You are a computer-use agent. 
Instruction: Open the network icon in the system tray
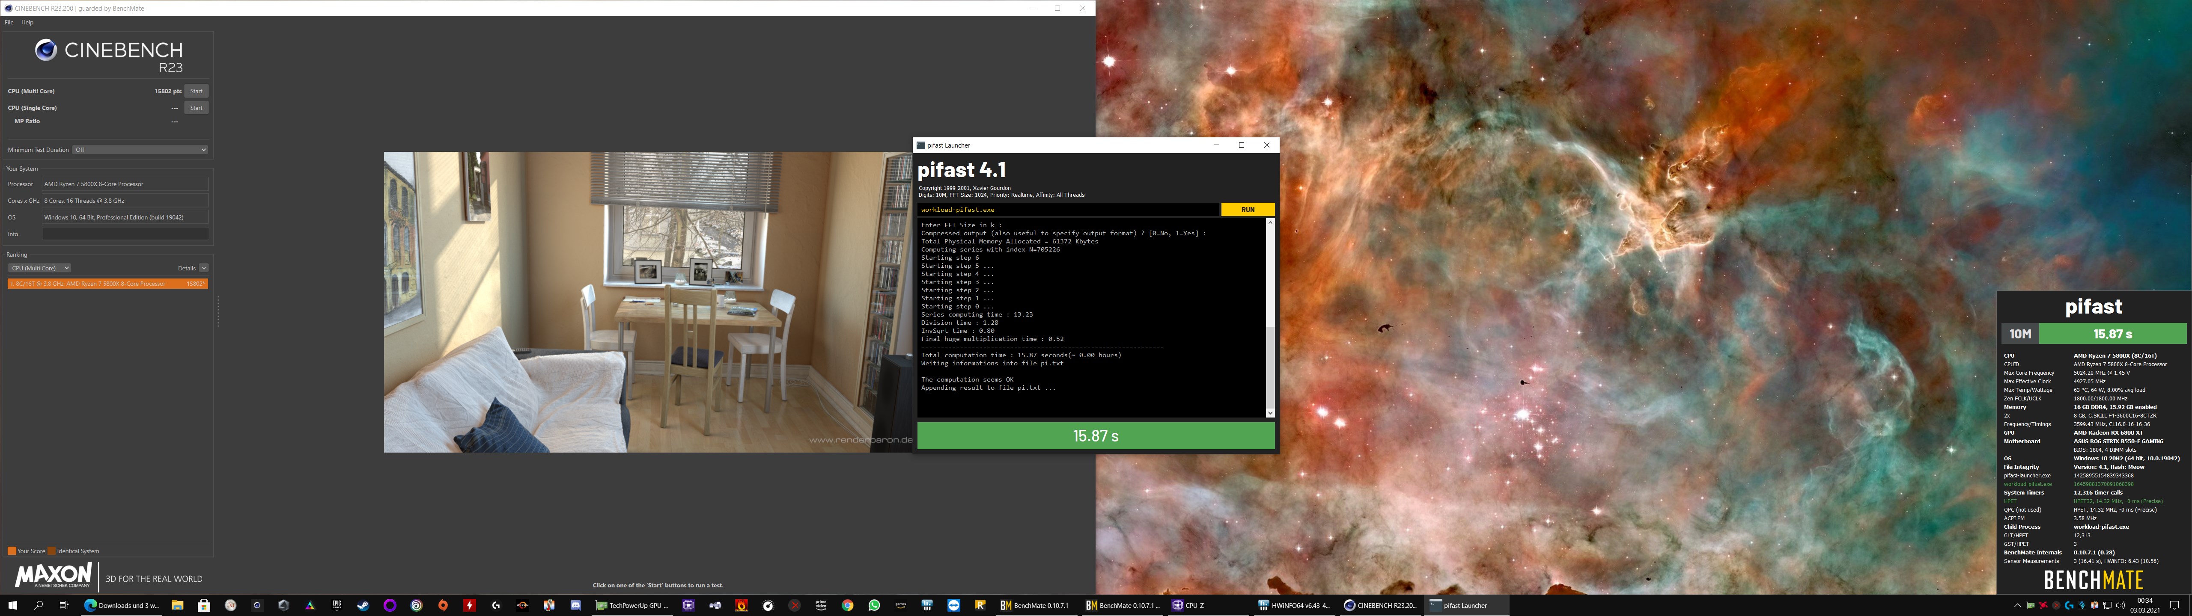(2108, 606)
